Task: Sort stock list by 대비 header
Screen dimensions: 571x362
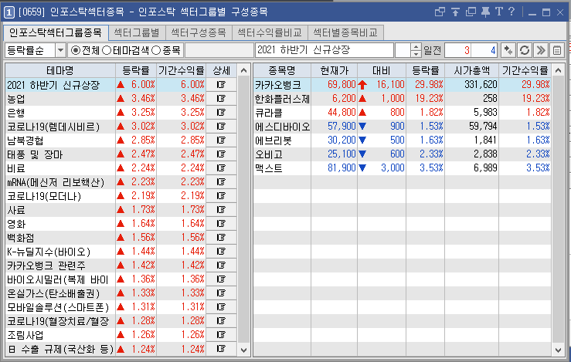Action: 382,70
